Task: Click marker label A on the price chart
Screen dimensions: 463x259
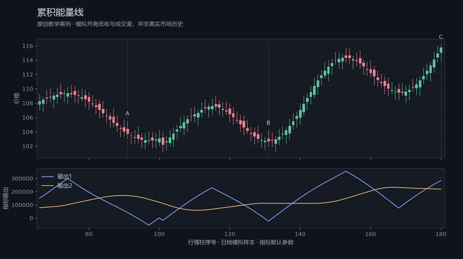Action: (x=127, y=114)
